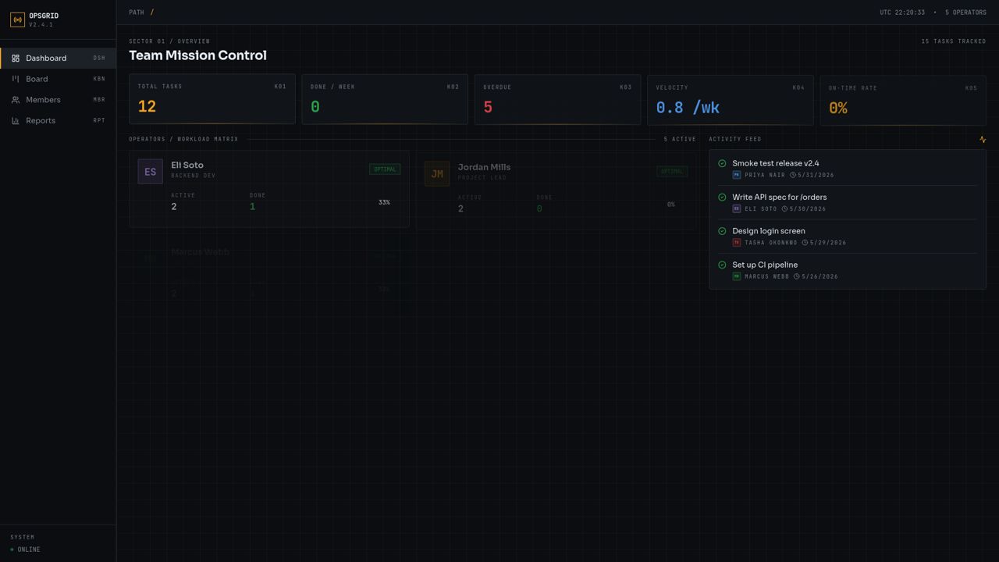This screenshot has width=999, height=562.
Task: Click the clock icon next to 5/31/2026
Action: (793, 175)
